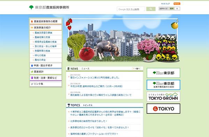Open リンク集 menu item
Image resolution: width=209 pixels, height=137 pixels.
46,84
